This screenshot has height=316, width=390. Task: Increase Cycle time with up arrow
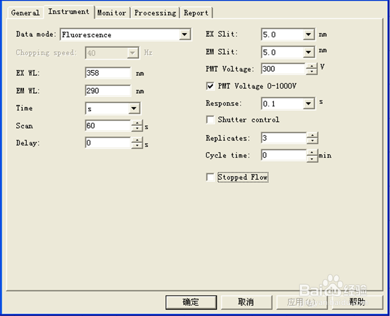pyautogui.click(x=312, y=152)
